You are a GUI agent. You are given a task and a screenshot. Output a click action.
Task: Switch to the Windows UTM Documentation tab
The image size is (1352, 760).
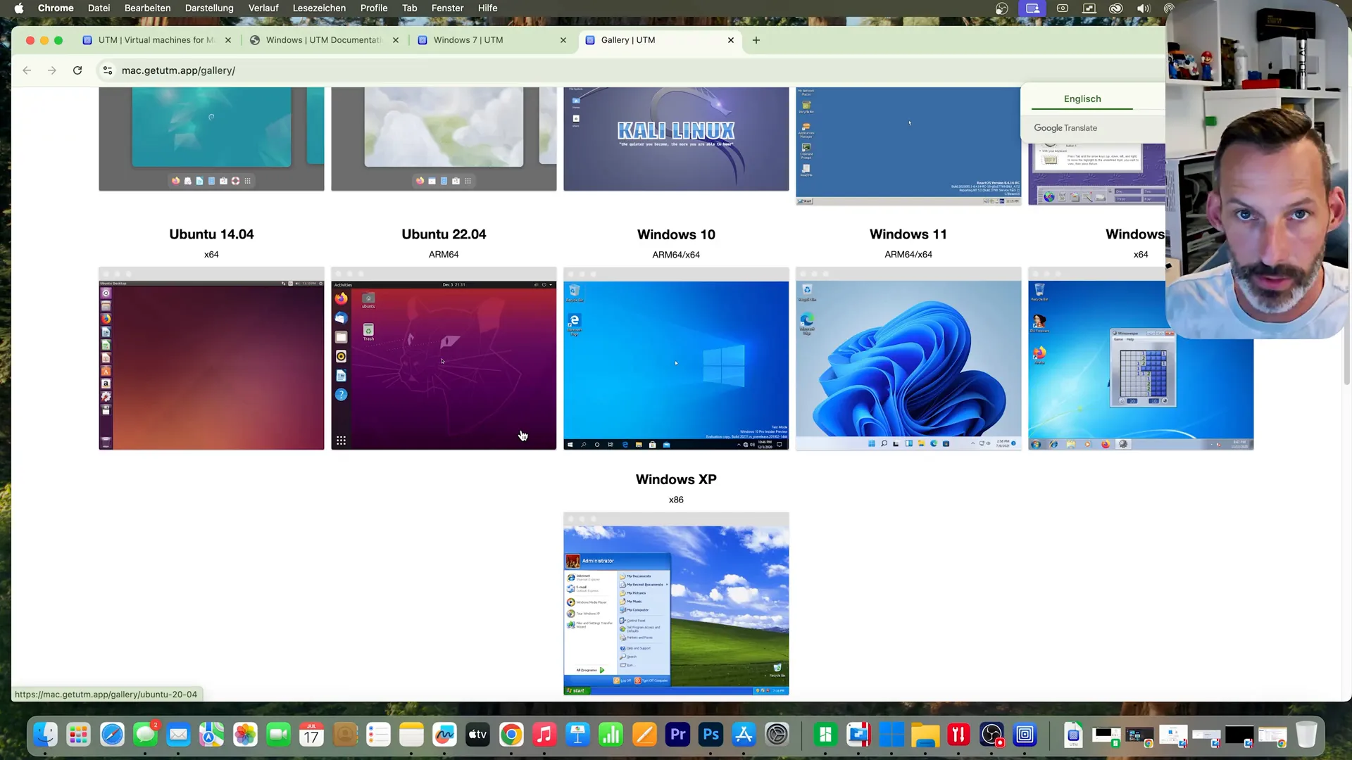(x=324, y=40)
